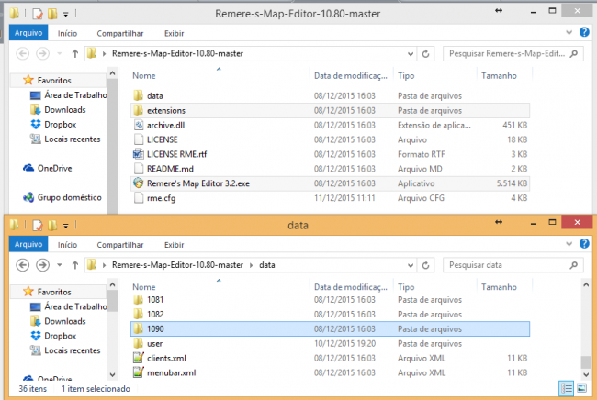Open Início tab in master window
The height and width of the screenshot is (400, 597).
tap(67, 33)
